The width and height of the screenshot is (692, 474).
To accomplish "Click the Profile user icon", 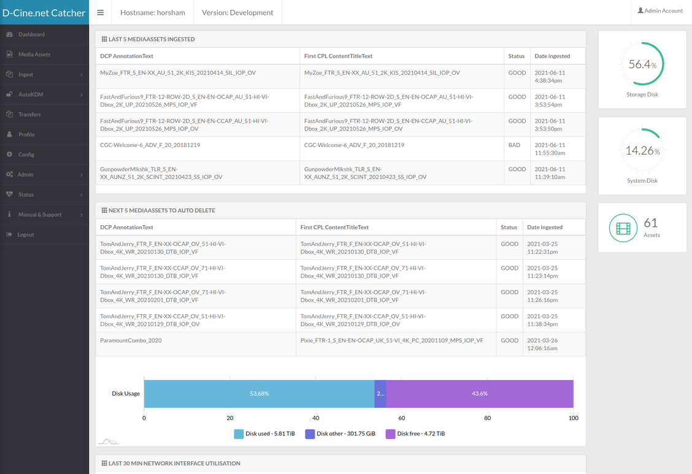I will 10,134.
